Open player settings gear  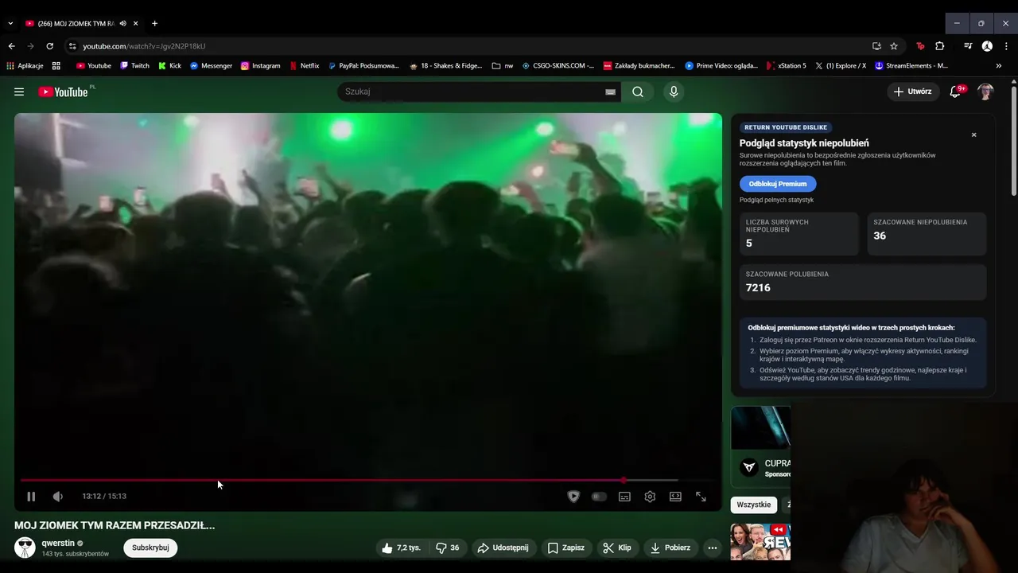650,497
